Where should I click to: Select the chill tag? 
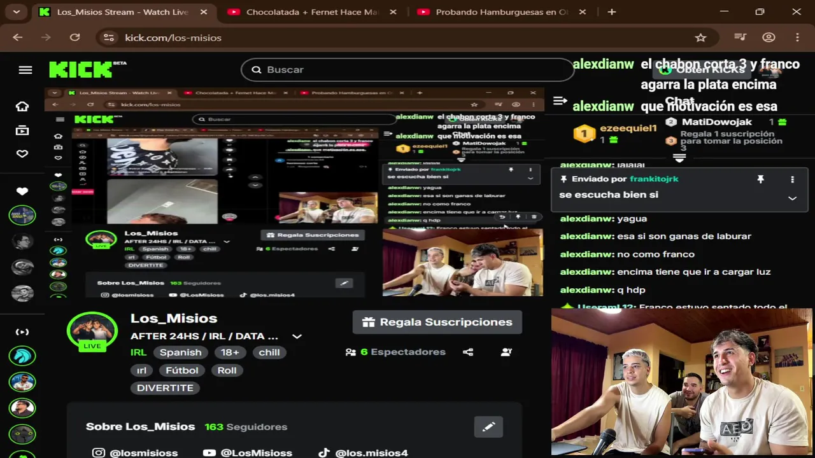click(x=269, y=352)
